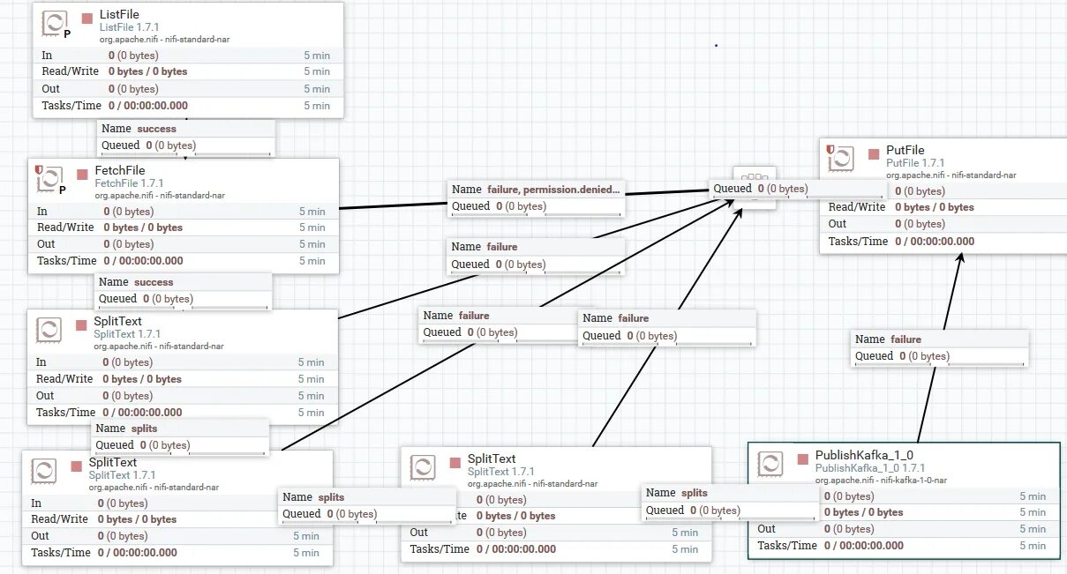Click icon of SplitText processor directly below FetchFile
Screen dimensions: 1067x574
tap(49, 330)
